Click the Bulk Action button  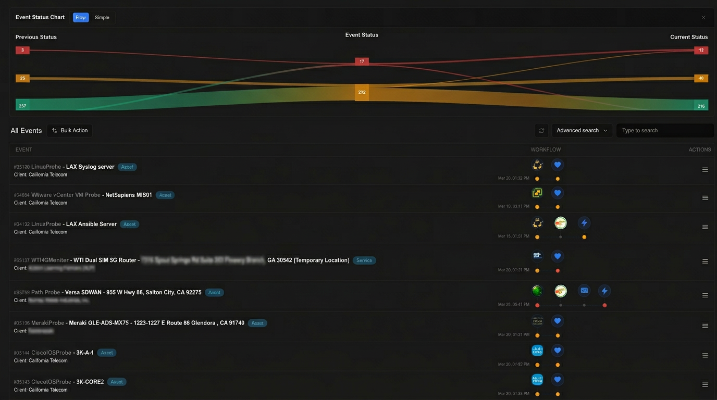(70, 131)
